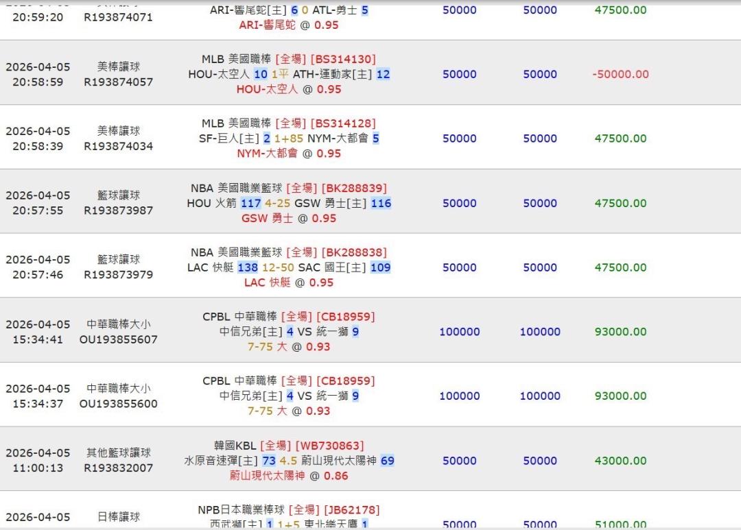The height and width of the screenshot is (530, 741).
Task: Select bet number OU193855600
Action: [x=118, y=403]
